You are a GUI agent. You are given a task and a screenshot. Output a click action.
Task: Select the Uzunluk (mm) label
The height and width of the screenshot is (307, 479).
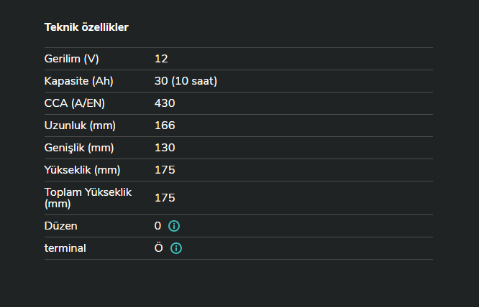80,126
